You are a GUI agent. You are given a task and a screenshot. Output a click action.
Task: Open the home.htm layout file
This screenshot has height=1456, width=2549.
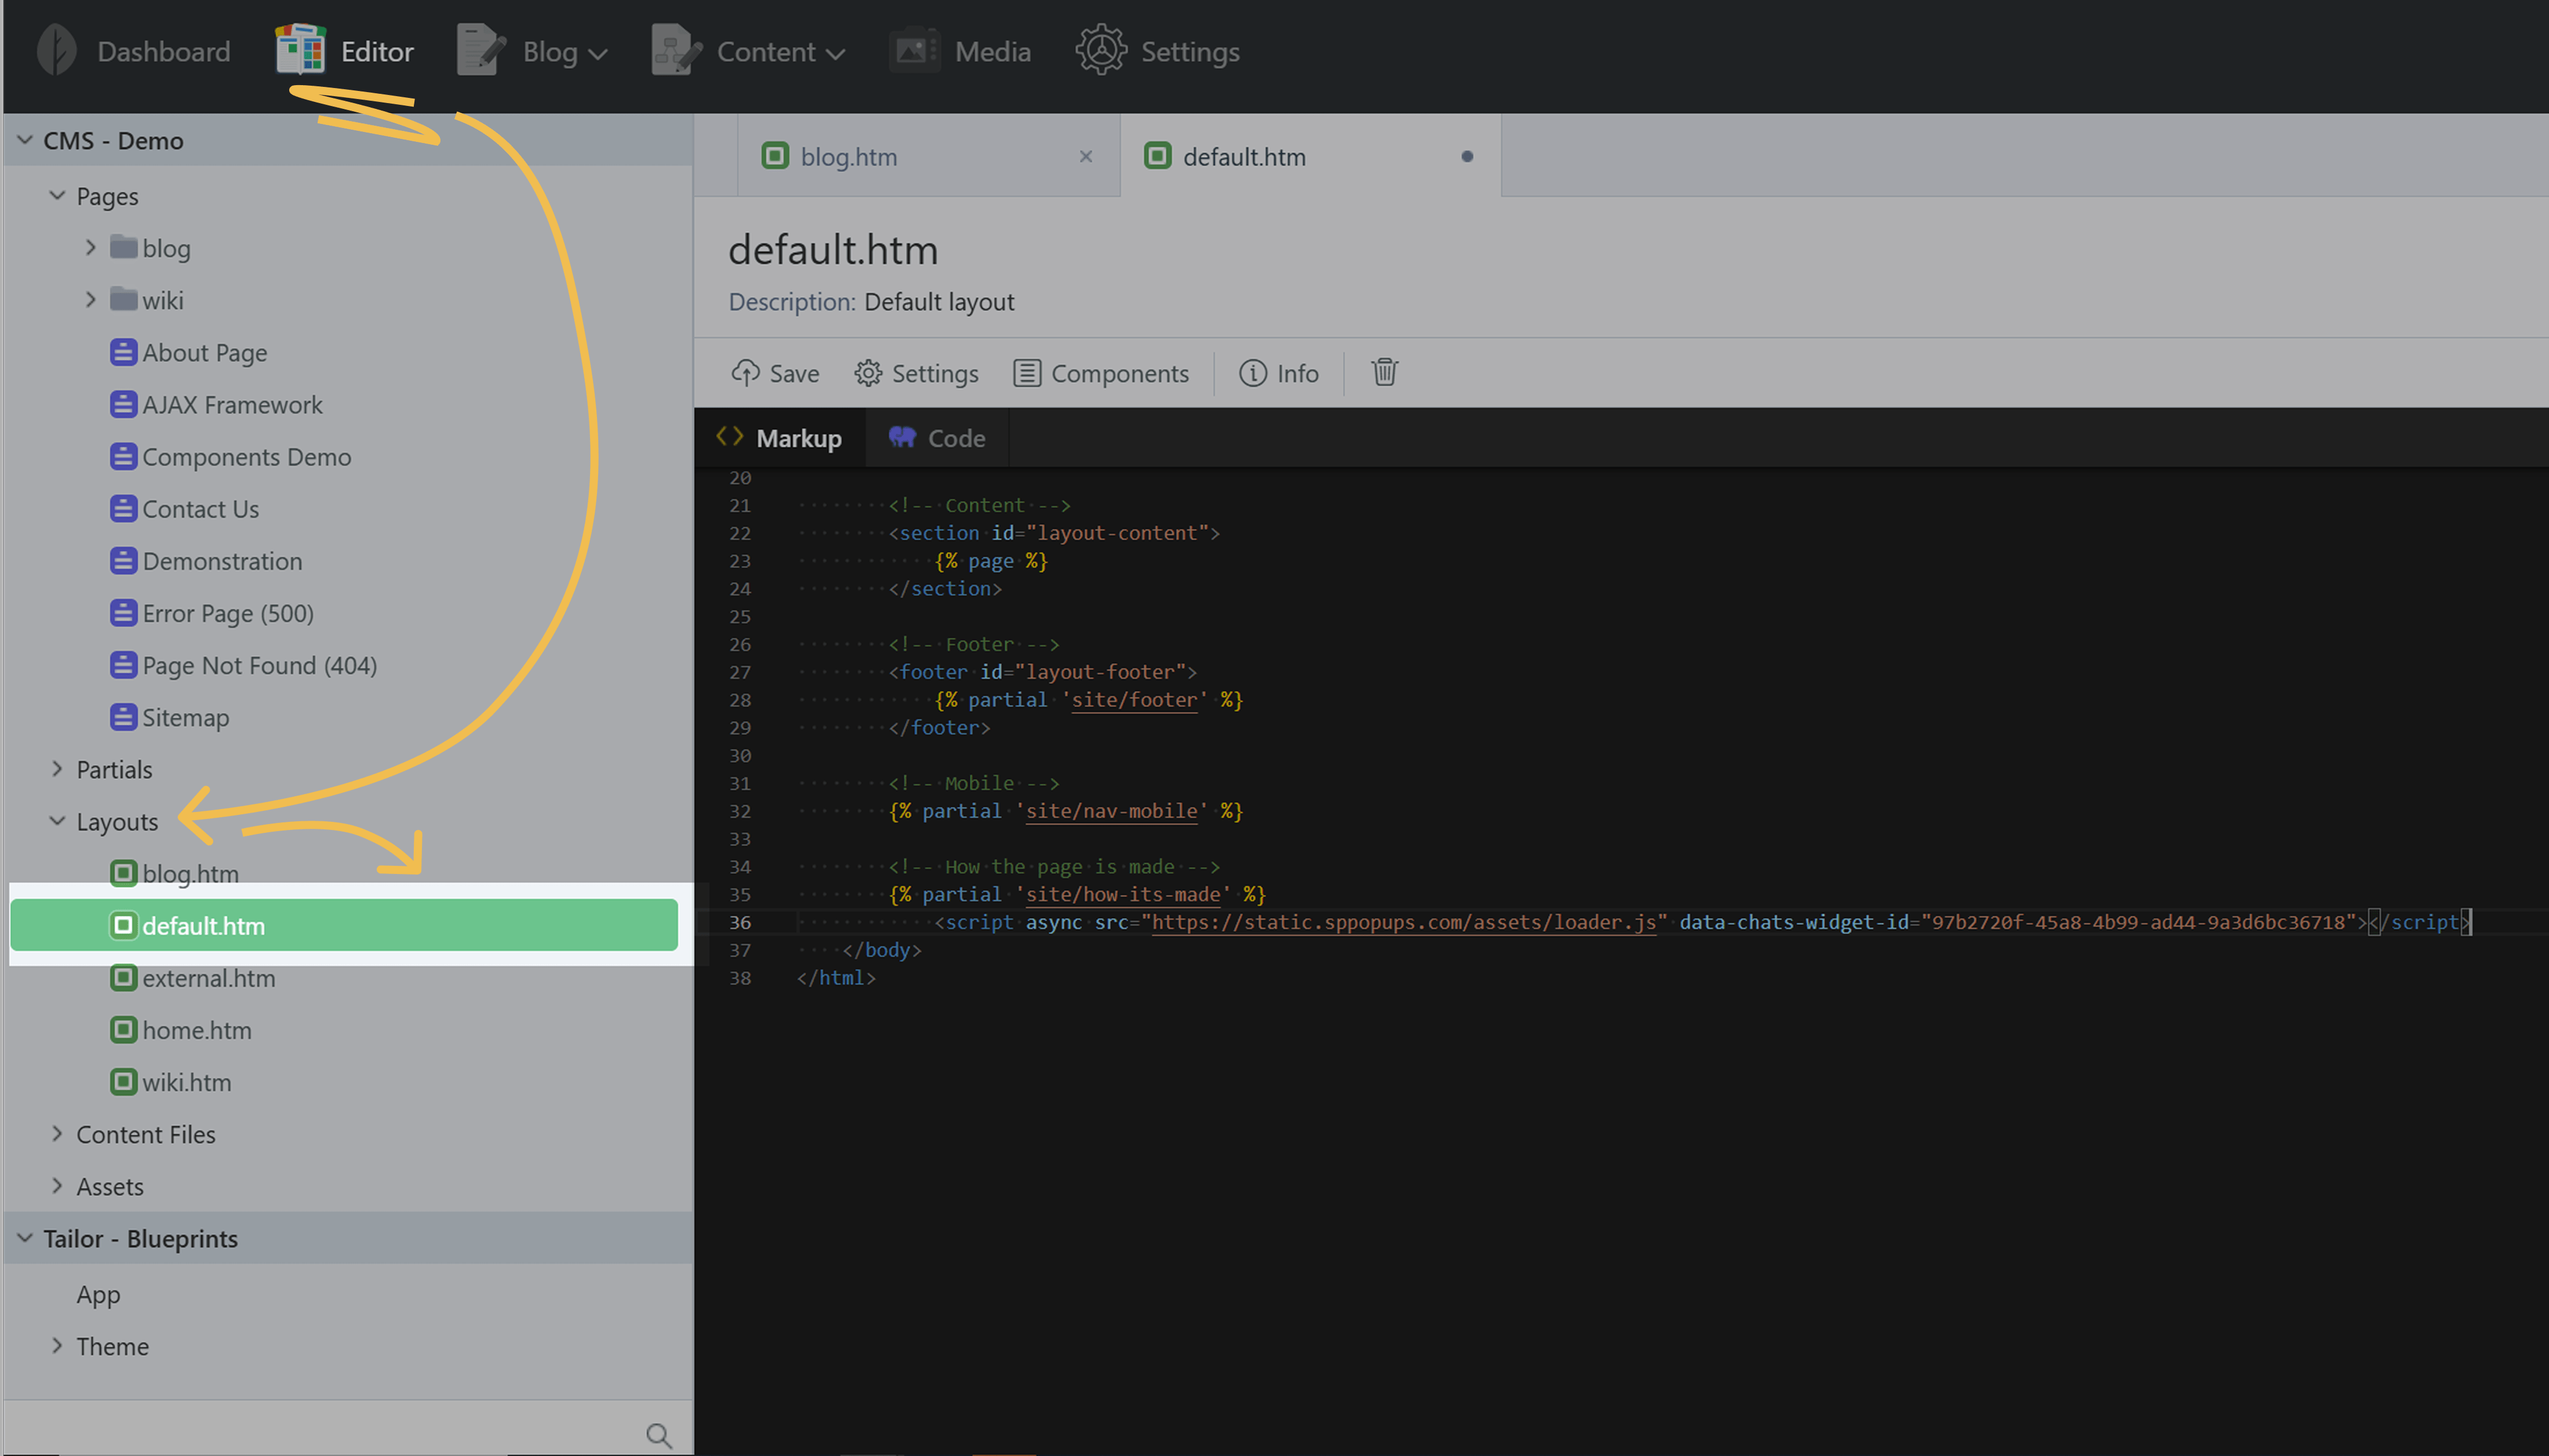196,1030
